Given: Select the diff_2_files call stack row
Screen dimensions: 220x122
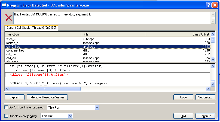Looking at the screenshot, I should pyautogui.click(x=108, y=47).
